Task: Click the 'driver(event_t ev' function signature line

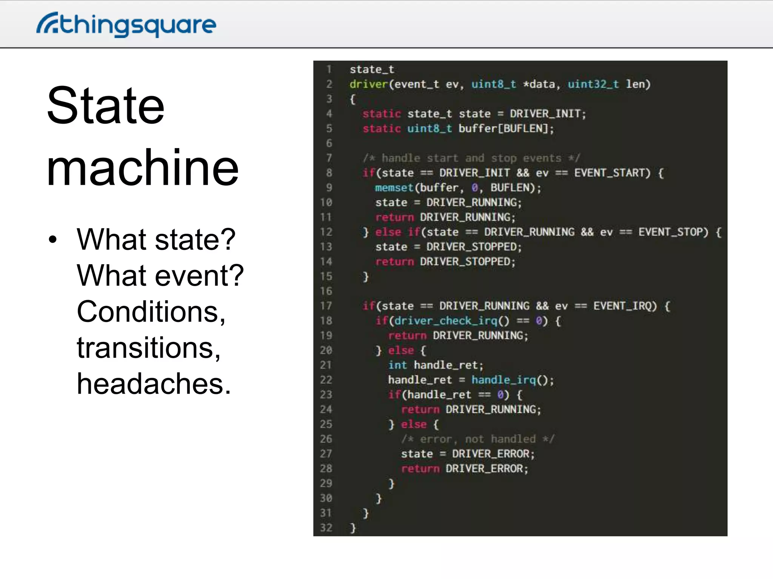Action: pos(500,84)
